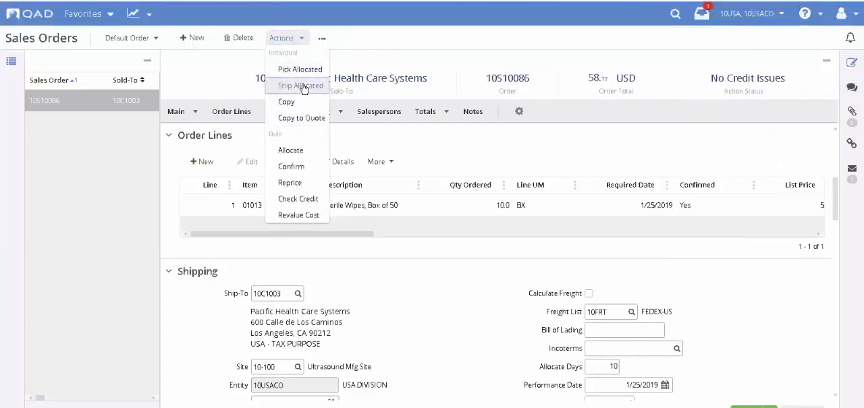Click the notification bell icon
The height and width of the screenshot is (408, 864).
point(850,38)
